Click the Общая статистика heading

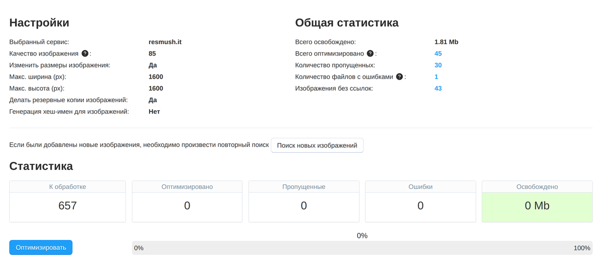point(347,23)
